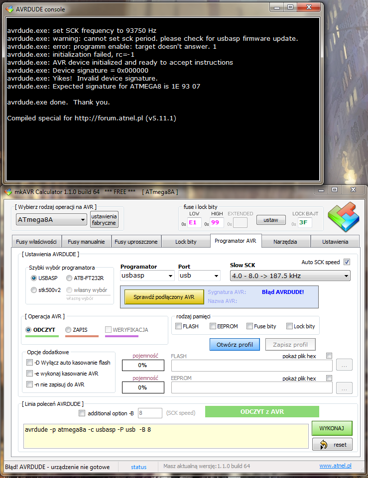Check -D Wyłącz auto kasowanie flash
Image resolution: width=368 pixels, height=478 pixels.
(x=29, y=363)
